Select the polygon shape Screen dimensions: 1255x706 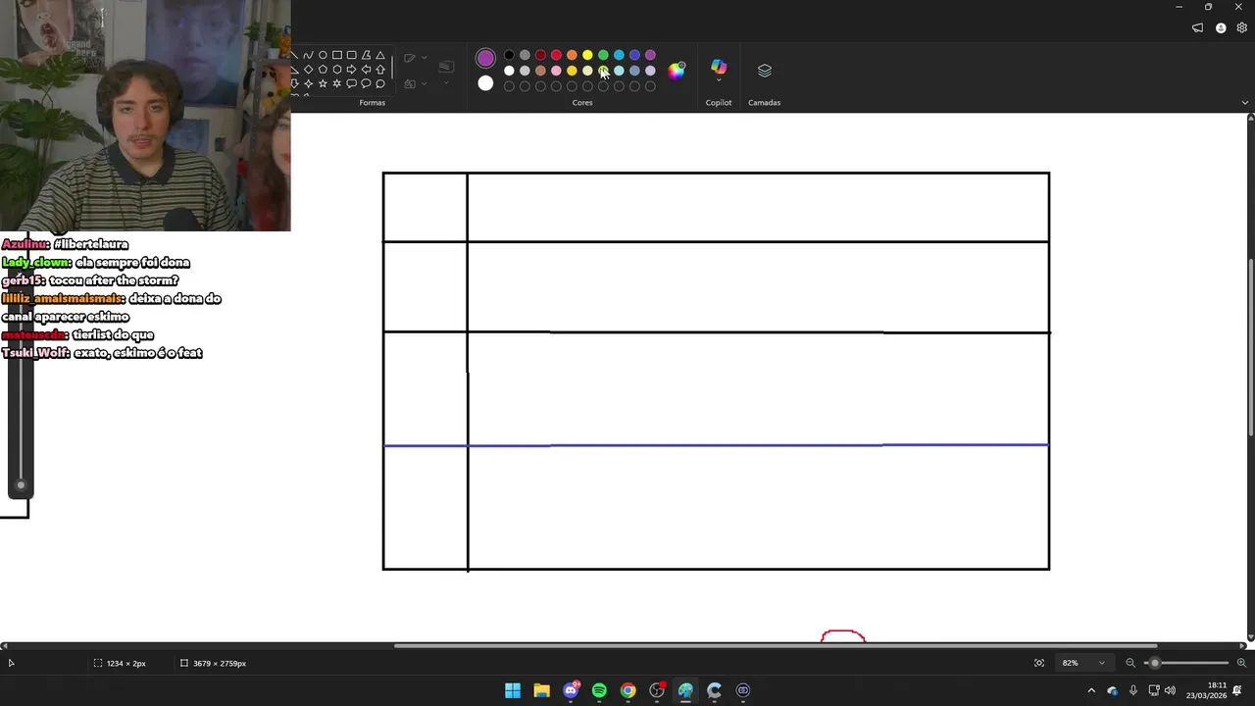366,55
